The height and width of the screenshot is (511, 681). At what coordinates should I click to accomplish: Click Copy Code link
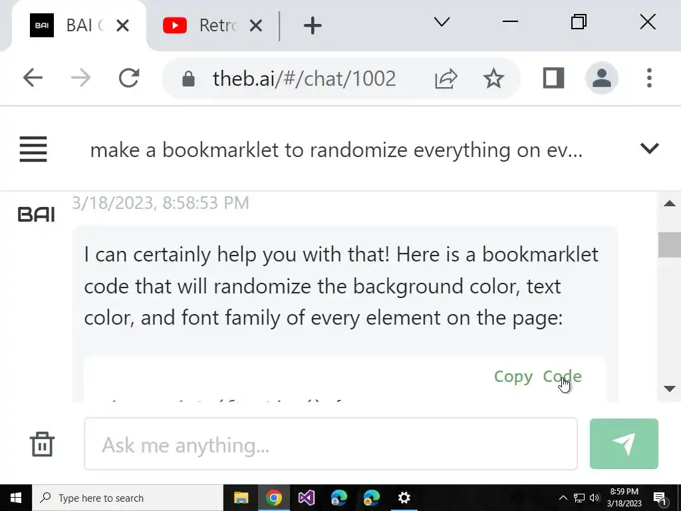pos(537,377)
